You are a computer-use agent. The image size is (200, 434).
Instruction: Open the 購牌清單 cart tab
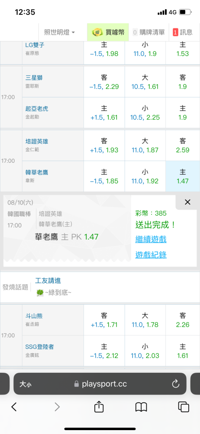[149, 32]
